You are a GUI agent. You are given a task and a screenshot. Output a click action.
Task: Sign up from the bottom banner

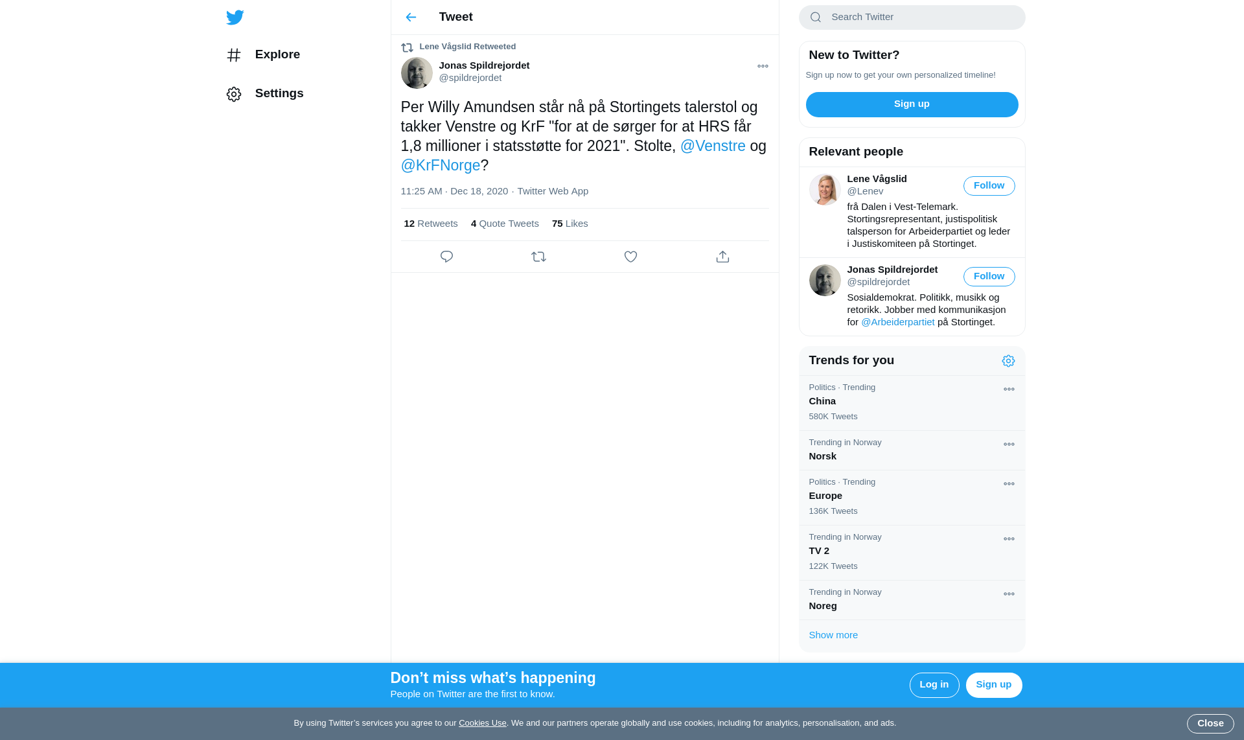pyautogui.click(x=993, y=685)
